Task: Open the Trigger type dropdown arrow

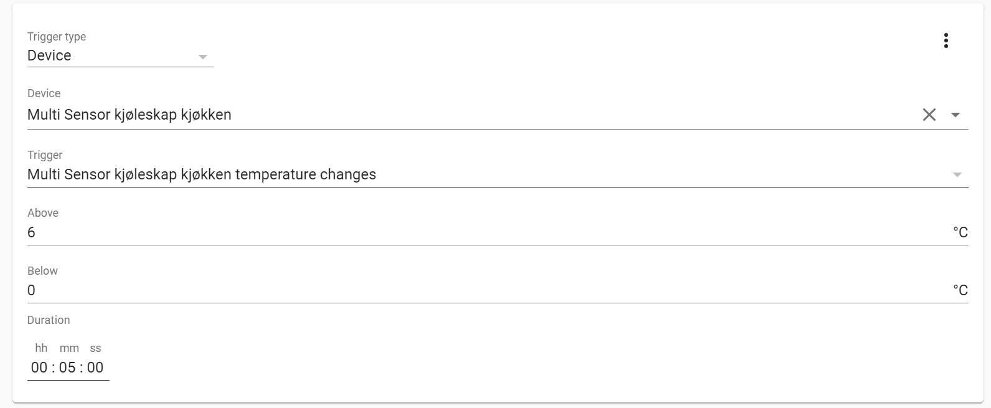Action: [x=202, y=57]
